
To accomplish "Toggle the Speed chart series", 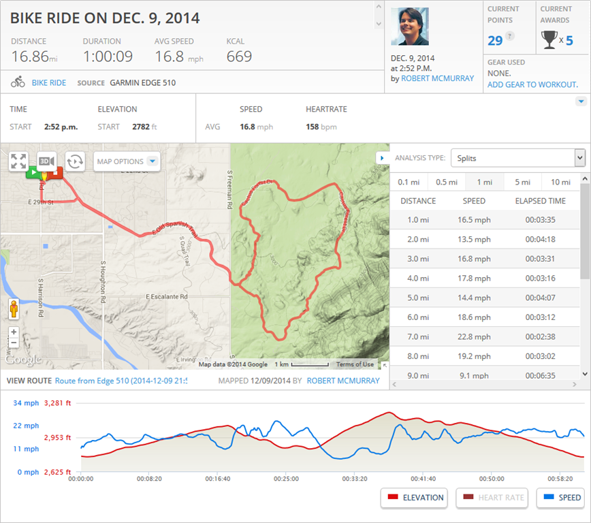I will pyautogui.click(x=560, y=498).
